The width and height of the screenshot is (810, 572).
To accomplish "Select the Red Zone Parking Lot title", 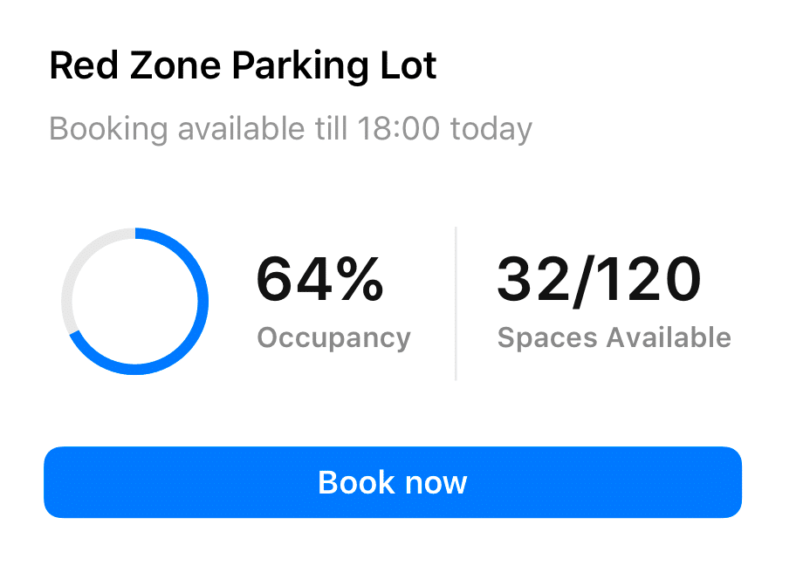I will click(244, 65).
